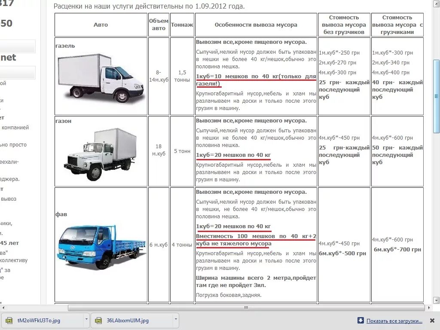The width and height of the screenshot is (440, 330).
Task: Click sidebar text компанией
Action: point(15,127)
